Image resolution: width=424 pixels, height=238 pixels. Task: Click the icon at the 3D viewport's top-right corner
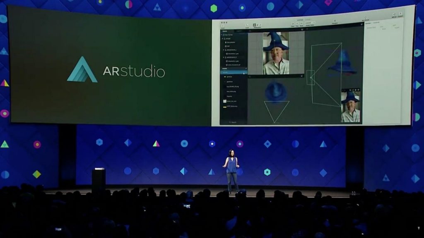pyautogui.click(x=361, y=24)
